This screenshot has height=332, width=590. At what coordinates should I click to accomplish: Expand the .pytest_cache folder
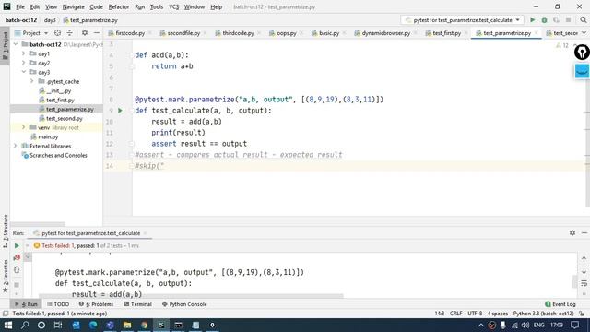32,81
